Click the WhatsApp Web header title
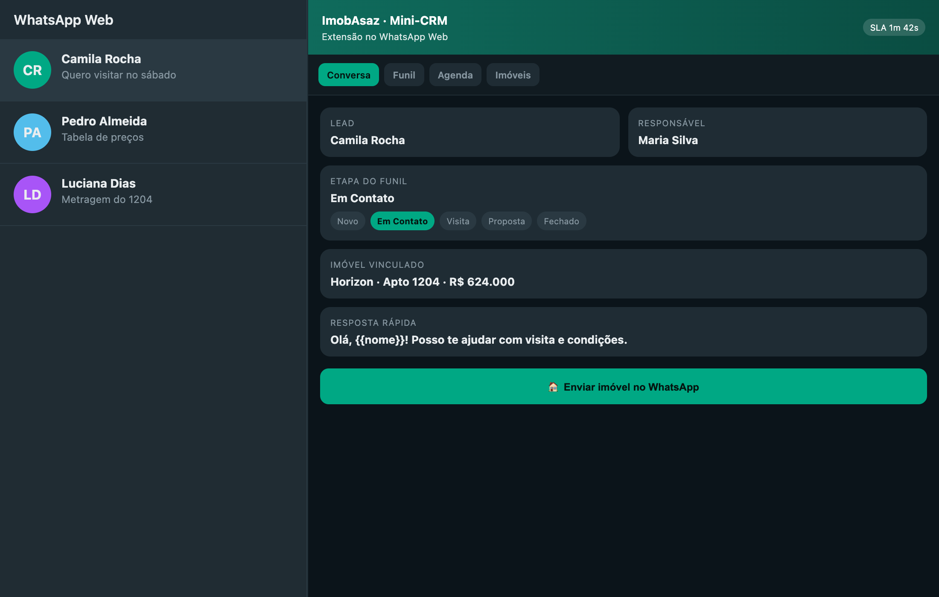This screenshot has height=597, width=939. tap(64, 20)
